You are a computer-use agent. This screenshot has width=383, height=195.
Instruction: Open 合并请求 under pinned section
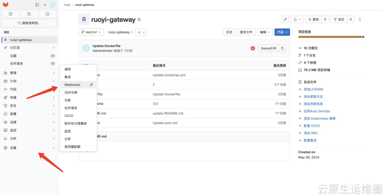pyautogui.click(x=29, y=64)
